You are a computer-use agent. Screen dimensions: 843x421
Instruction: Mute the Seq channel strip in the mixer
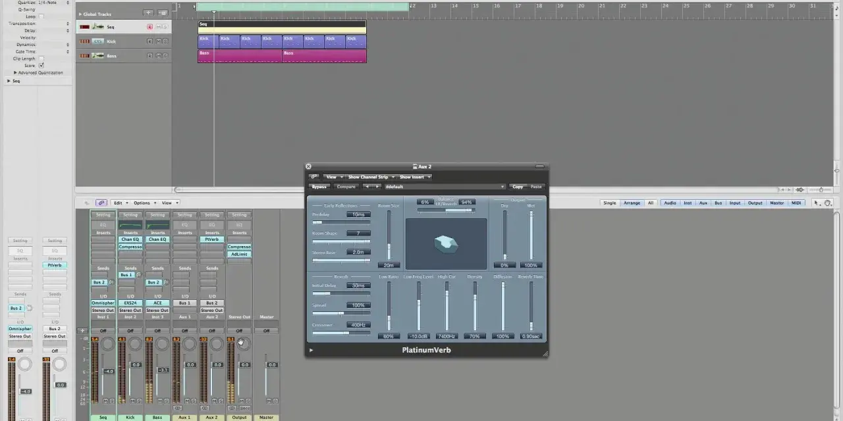(x=105, y=401)
